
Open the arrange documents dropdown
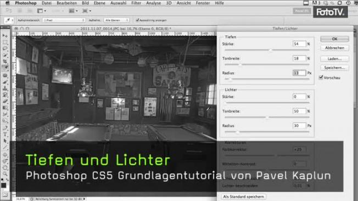pos(73,11)
